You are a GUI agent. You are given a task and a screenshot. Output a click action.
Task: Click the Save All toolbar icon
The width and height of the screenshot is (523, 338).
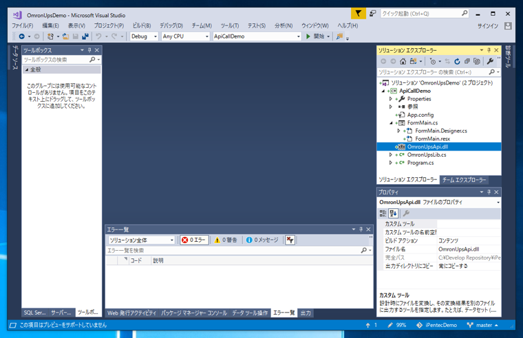click(x=85, y=36)
